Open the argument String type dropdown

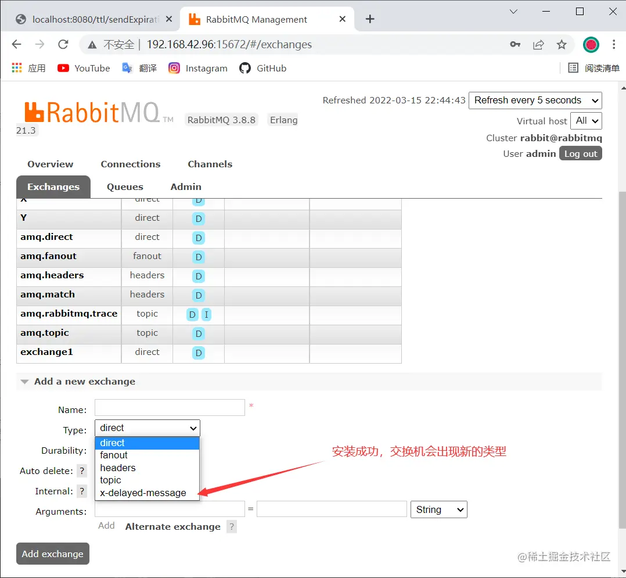pos(439,509)
